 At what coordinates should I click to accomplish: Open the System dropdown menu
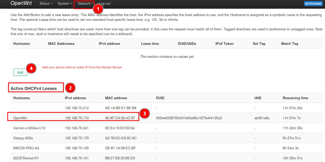pyautogui.click(x=65, y=4)
